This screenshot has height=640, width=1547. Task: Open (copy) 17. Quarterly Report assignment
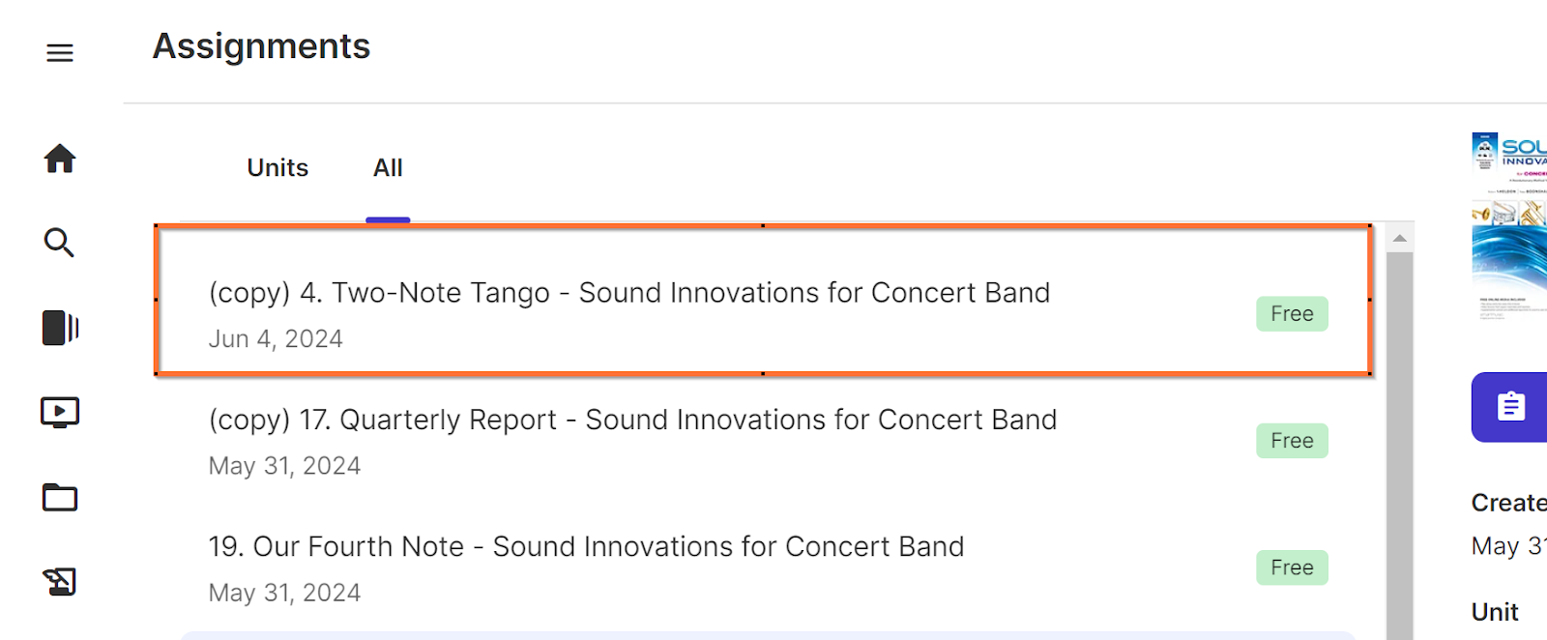632,421
